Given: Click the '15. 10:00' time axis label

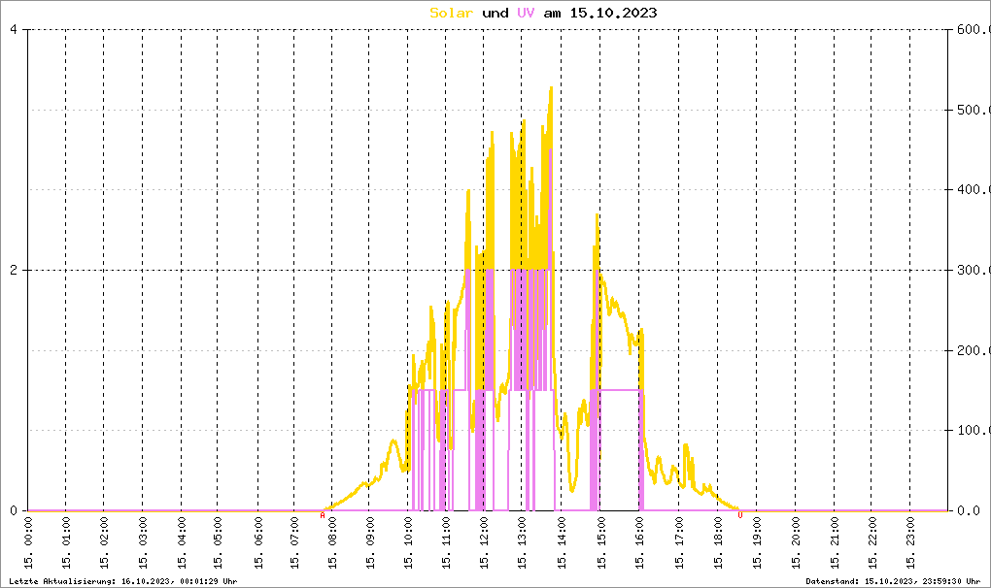Looking at the screenshot, I should tap(408, 542).
